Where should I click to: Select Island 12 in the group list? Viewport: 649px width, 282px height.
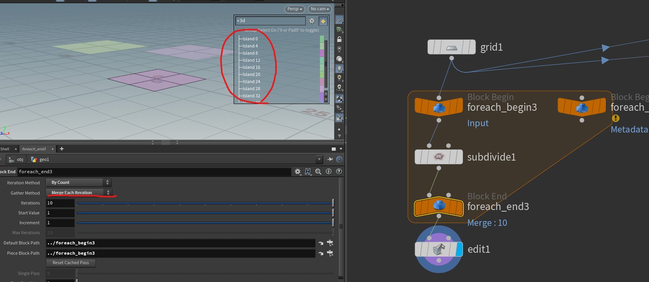(x=251, y=60)
